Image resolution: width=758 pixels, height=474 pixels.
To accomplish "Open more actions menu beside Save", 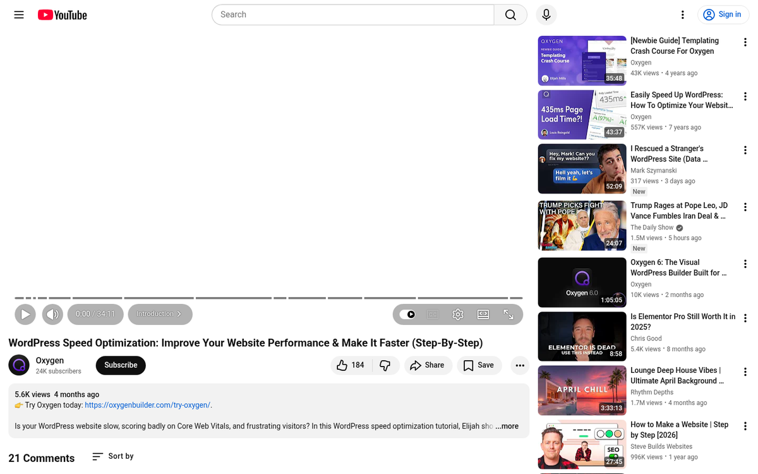I will pos(519,365).
